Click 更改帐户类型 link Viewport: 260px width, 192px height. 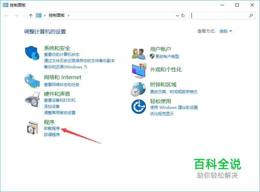tap(167, 56)
